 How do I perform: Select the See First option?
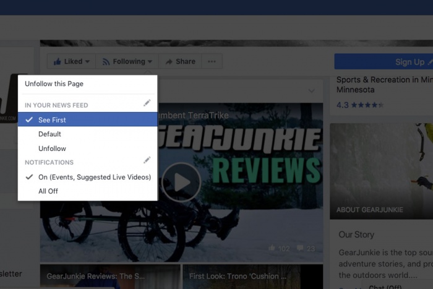[x=88, y=119]
